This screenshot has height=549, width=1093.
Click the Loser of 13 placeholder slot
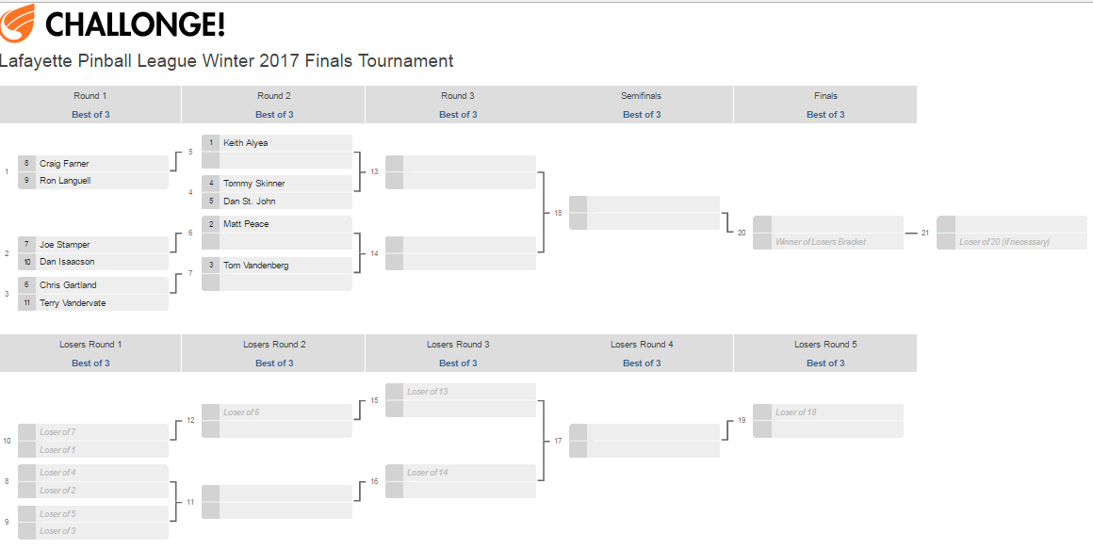[461, 392]
